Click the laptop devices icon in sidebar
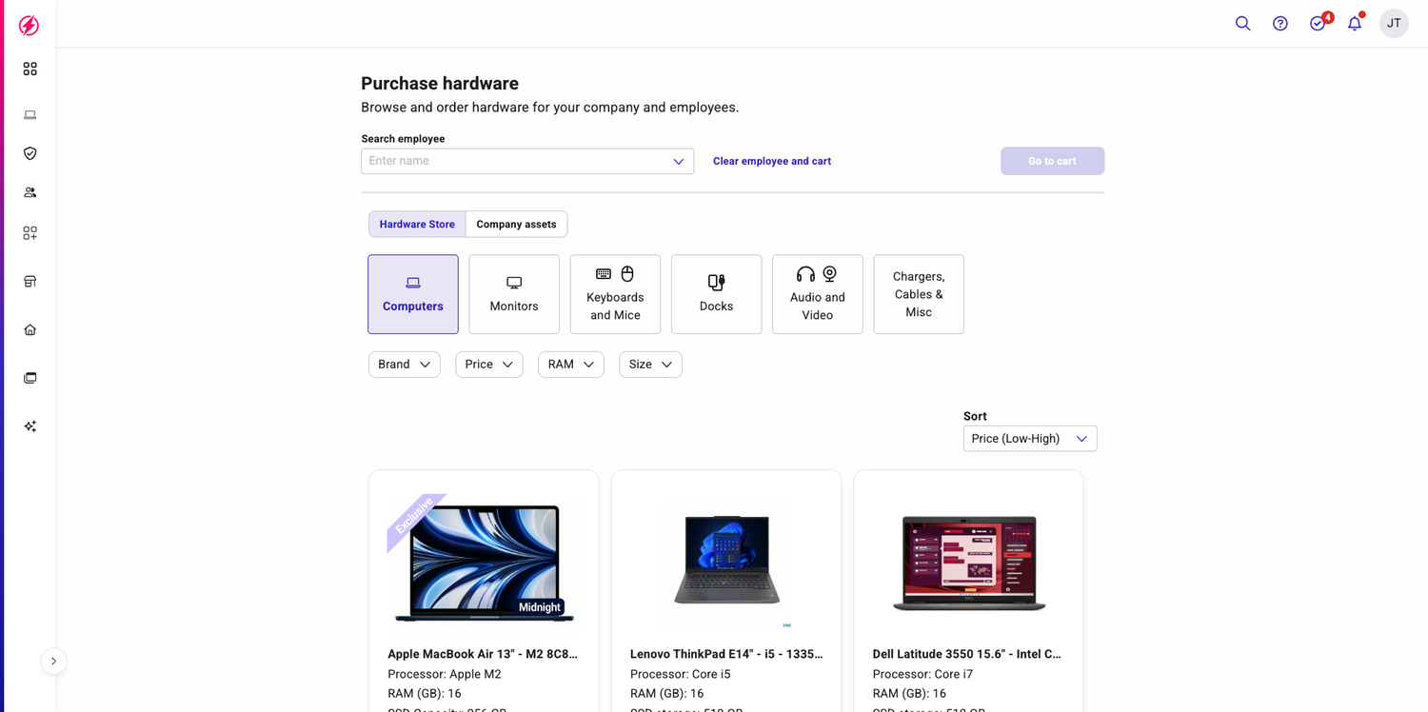Viewport: 1428px width, 712px height. (x=30, y=115)
